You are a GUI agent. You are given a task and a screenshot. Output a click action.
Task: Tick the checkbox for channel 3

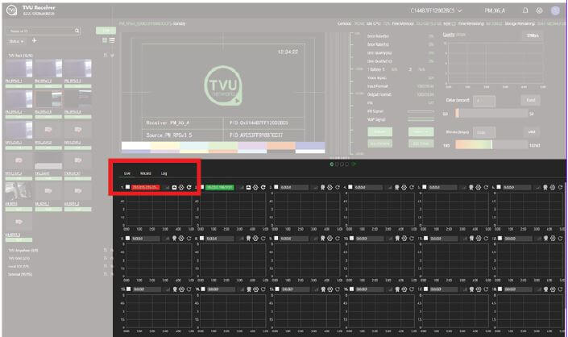point(276,187)
